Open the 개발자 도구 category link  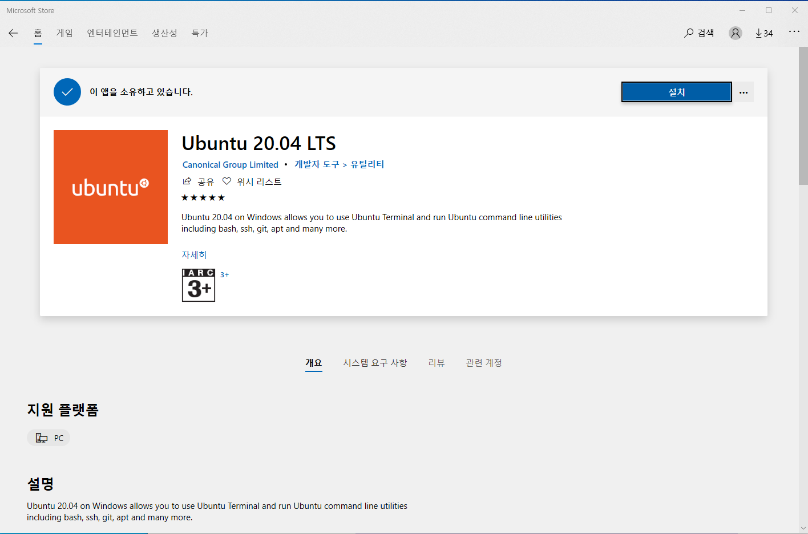(x=317, y=164)
